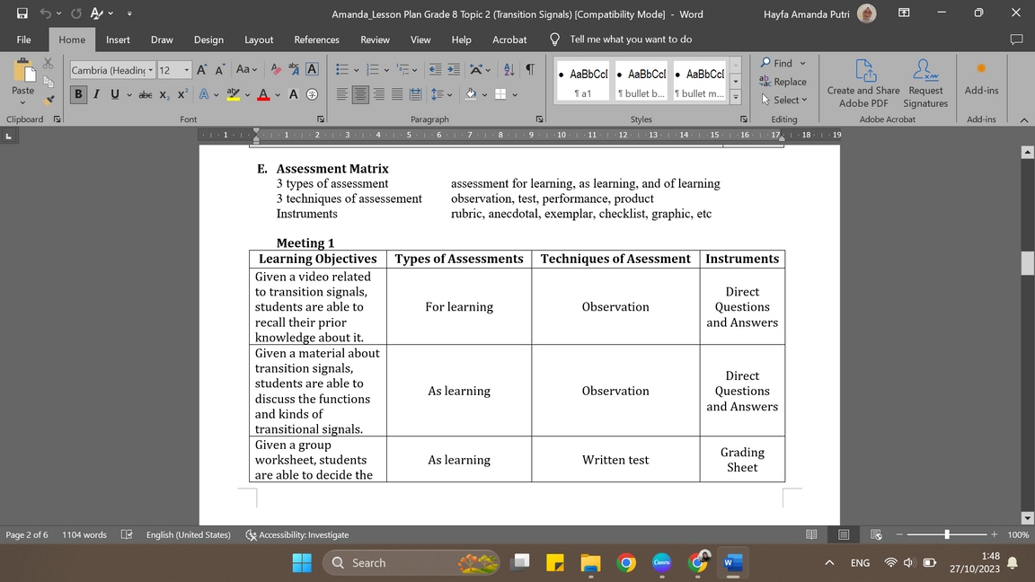Expand the font size dropdown
The width and height of the screenshot is (1035, 582).
[x=187, y=70]
